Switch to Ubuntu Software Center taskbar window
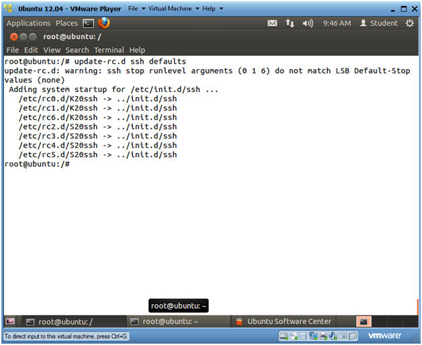The image size is (422, 345). point(284,322)
